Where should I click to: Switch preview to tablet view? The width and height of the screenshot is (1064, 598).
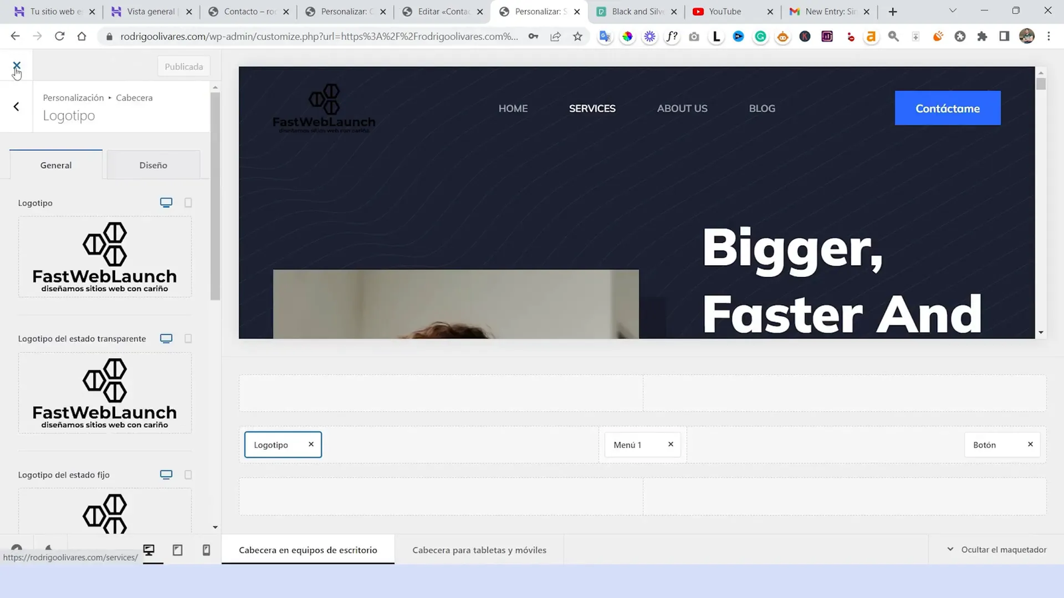178,549
